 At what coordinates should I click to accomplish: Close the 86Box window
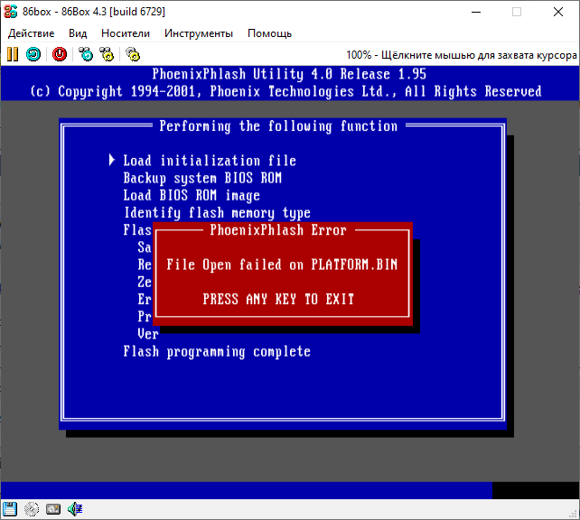coord(558,12)
